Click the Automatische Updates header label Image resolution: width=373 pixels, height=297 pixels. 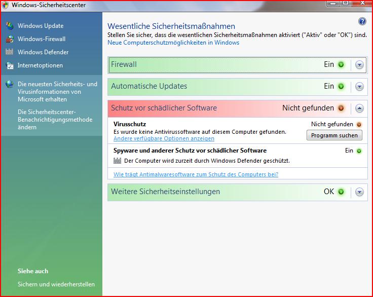coord(149,86)
